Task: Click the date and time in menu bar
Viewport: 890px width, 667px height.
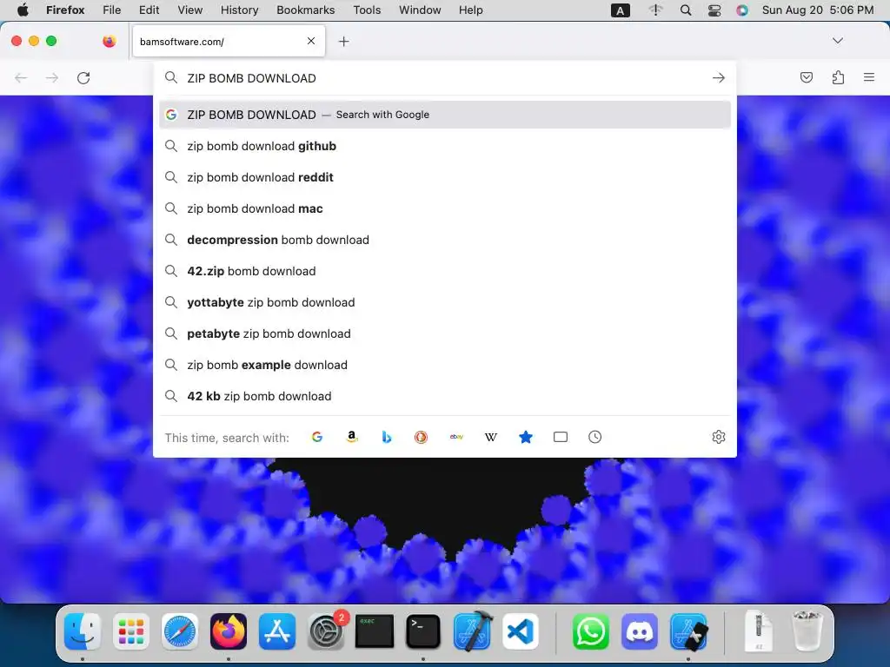Action: 817,10
